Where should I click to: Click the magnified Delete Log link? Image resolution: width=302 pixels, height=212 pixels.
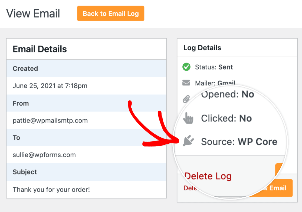coord(208,176)
